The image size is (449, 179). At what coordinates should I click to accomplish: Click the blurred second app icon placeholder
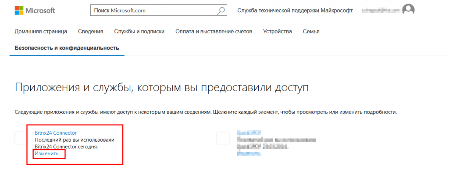pyautogui.click(x=223, y=138)
